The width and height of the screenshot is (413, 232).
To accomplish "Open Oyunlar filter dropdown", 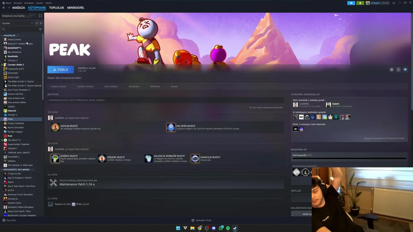I will point(17,23).
